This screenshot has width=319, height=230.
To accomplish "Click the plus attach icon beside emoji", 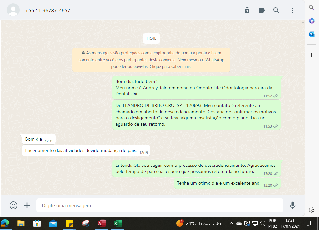I will (x=27, y=205).
